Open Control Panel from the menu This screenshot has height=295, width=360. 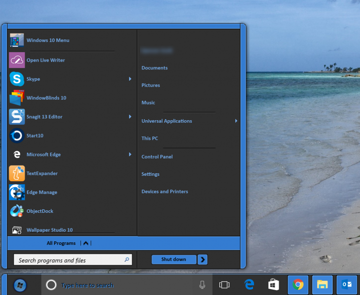157,157
